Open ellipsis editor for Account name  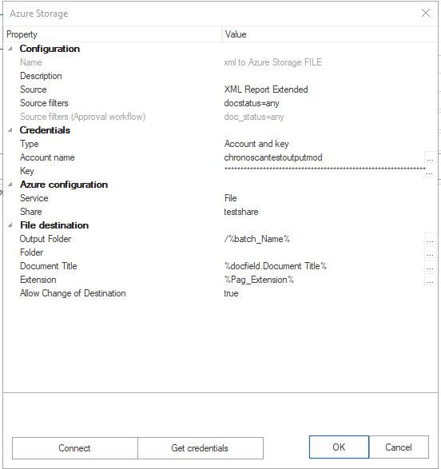point(431,157)
